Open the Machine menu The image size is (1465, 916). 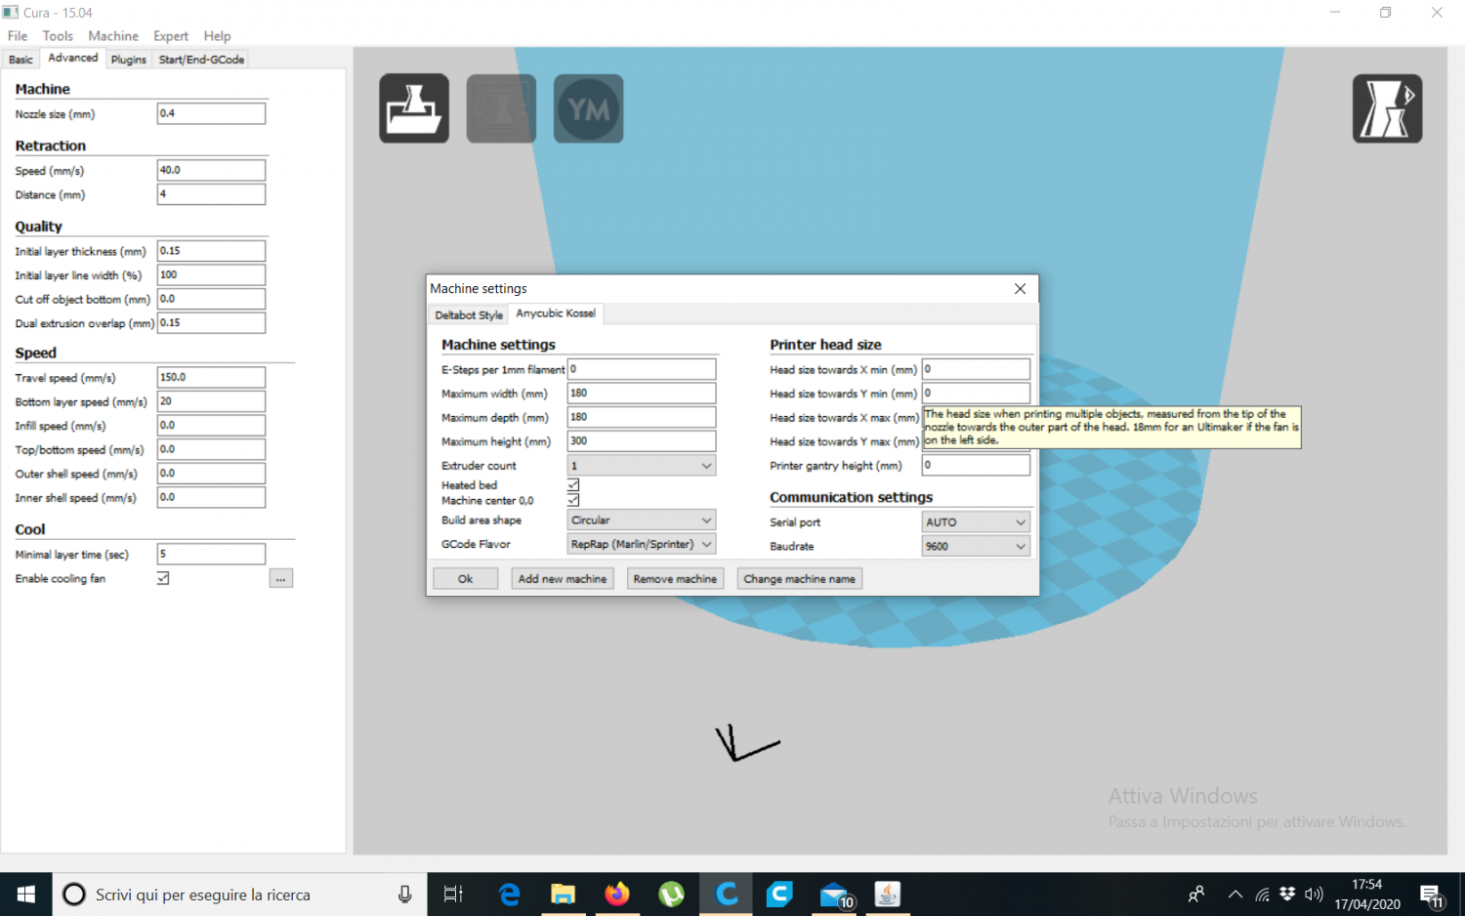113,36
